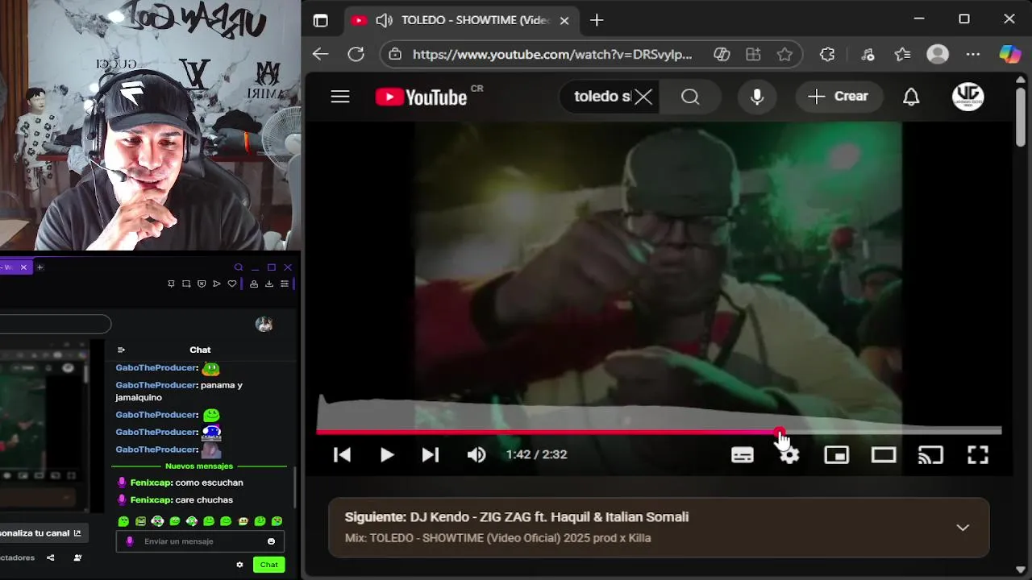Click the heart icon in streaming toolbar
The image size is (1032, 580).
tap(232, 284)
